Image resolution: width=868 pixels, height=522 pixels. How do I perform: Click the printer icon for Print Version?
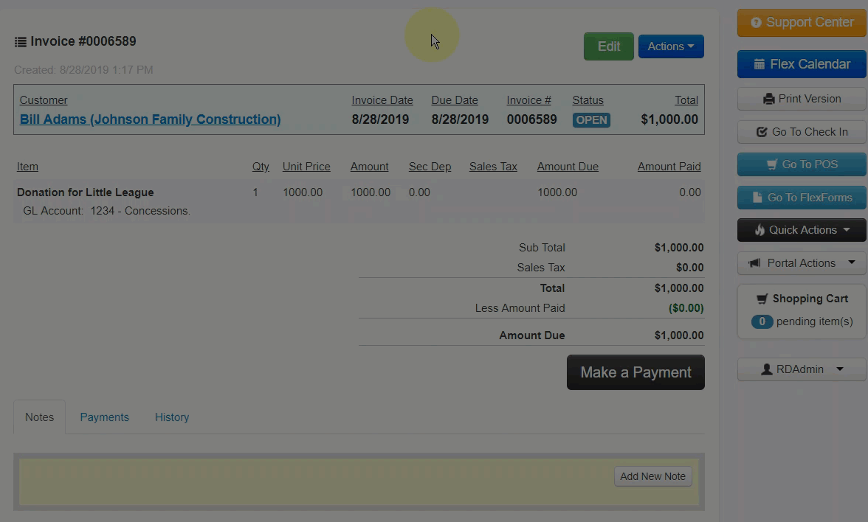(x=768, y=99)
